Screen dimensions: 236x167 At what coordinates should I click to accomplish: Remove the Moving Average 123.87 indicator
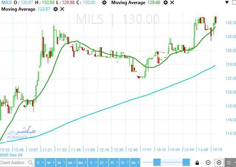click(x=62, y=9)
